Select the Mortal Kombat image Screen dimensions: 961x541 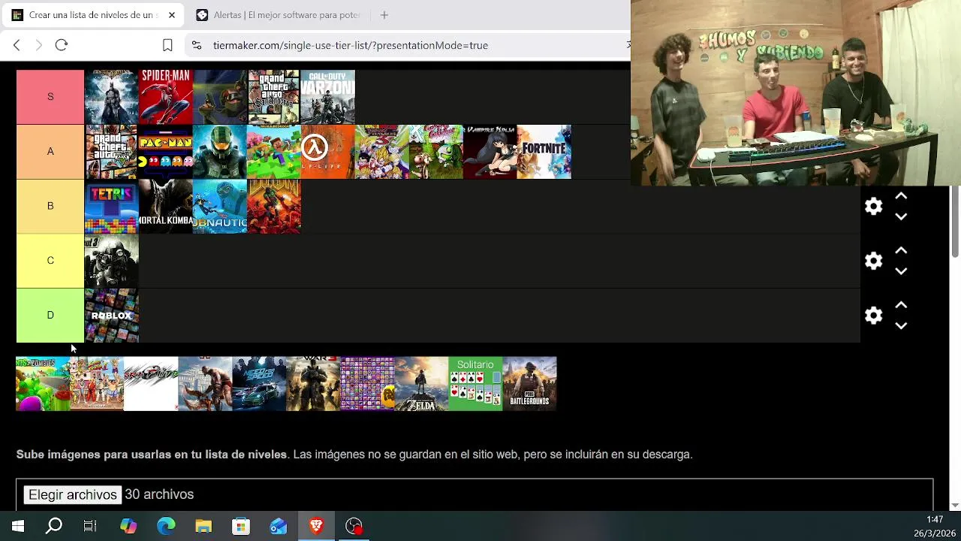pos(166,206)
